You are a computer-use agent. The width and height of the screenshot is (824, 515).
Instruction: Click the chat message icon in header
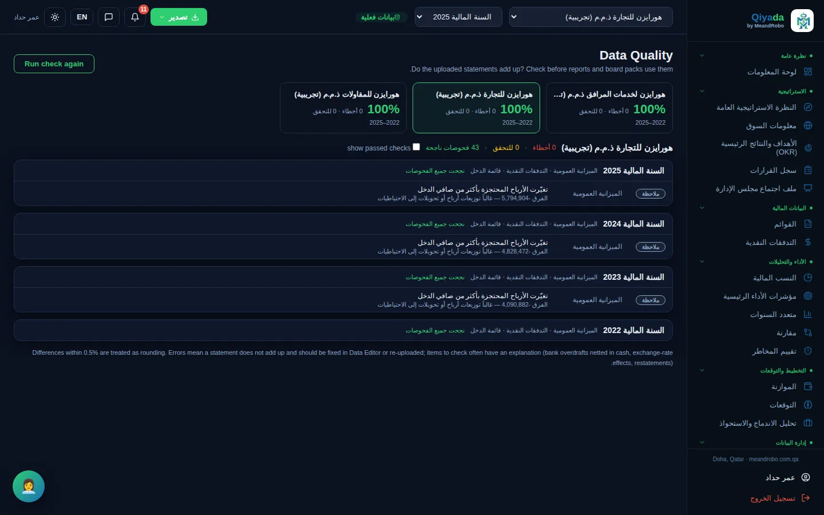109,17
